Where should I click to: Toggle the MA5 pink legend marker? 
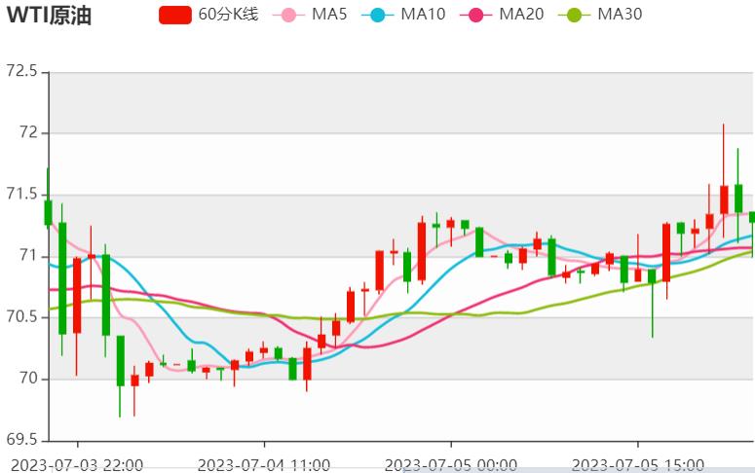(287, 15)
